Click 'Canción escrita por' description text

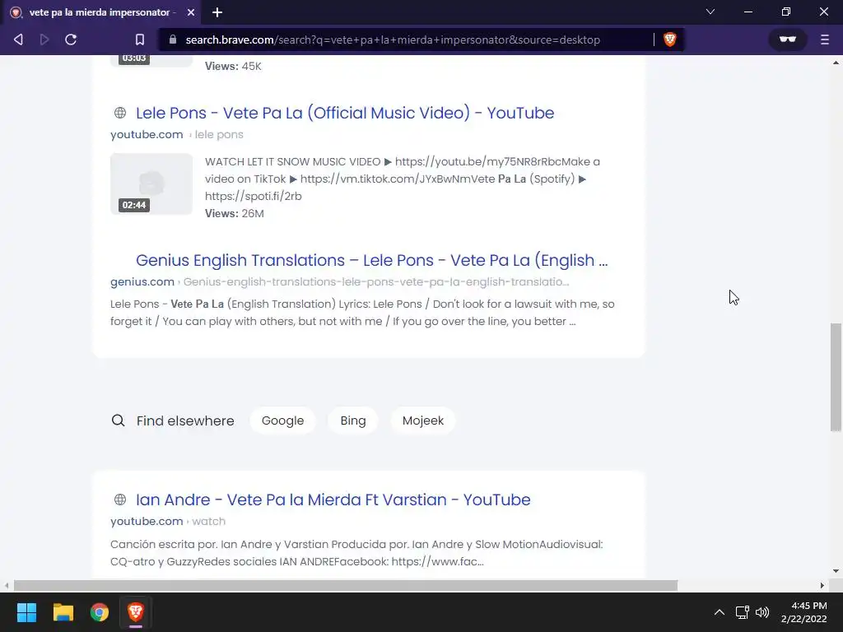point(356,553)
